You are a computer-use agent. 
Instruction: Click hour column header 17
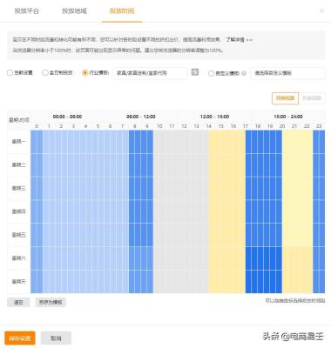coord(246,126)
